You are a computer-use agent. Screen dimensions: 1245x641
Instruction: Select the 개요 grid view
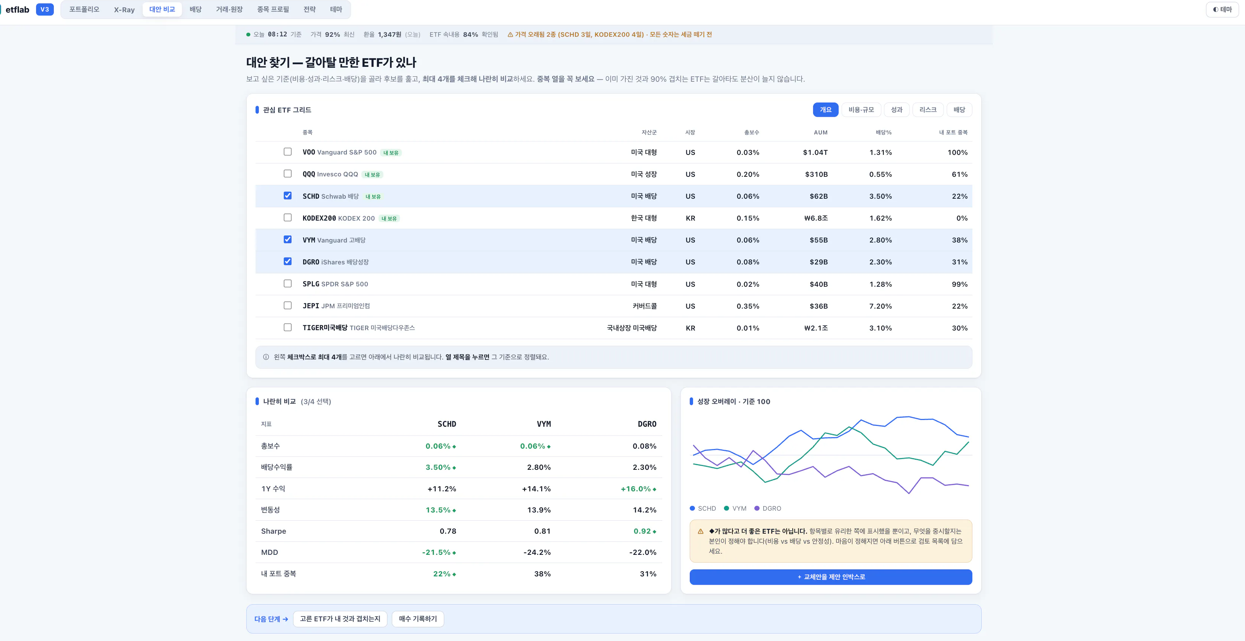pos(826,110)
